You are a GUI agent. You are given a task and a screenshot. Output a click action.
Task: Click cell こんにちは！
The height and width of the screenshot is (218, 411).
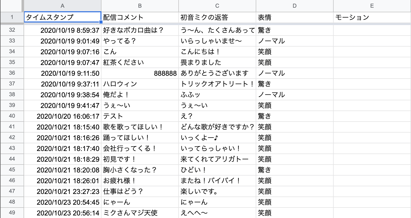pos(217,52)
